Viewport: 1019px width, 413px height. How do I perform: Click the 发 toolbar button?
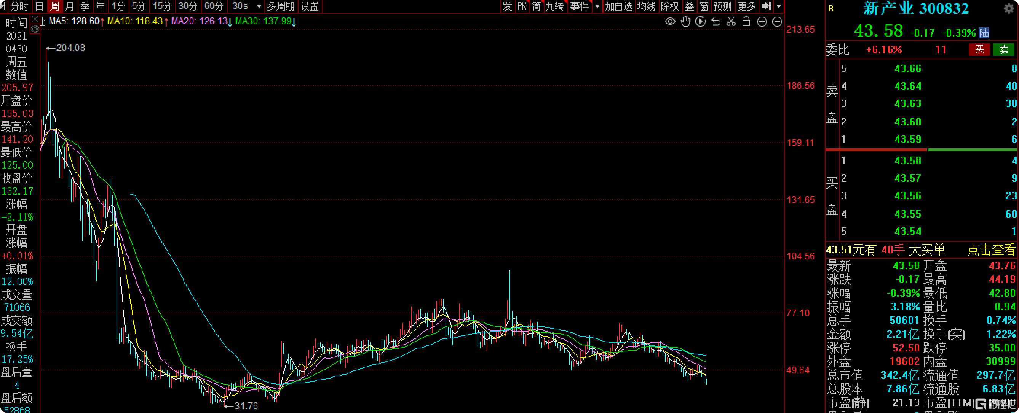click(x=507, y=6)
